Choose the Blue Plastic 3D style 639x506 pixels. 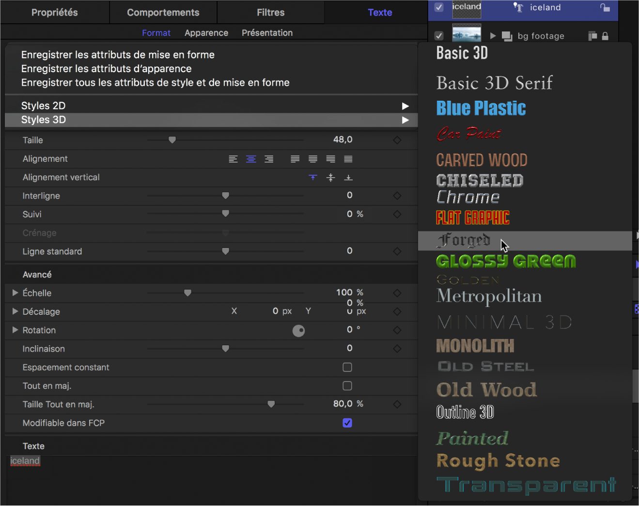481,108
